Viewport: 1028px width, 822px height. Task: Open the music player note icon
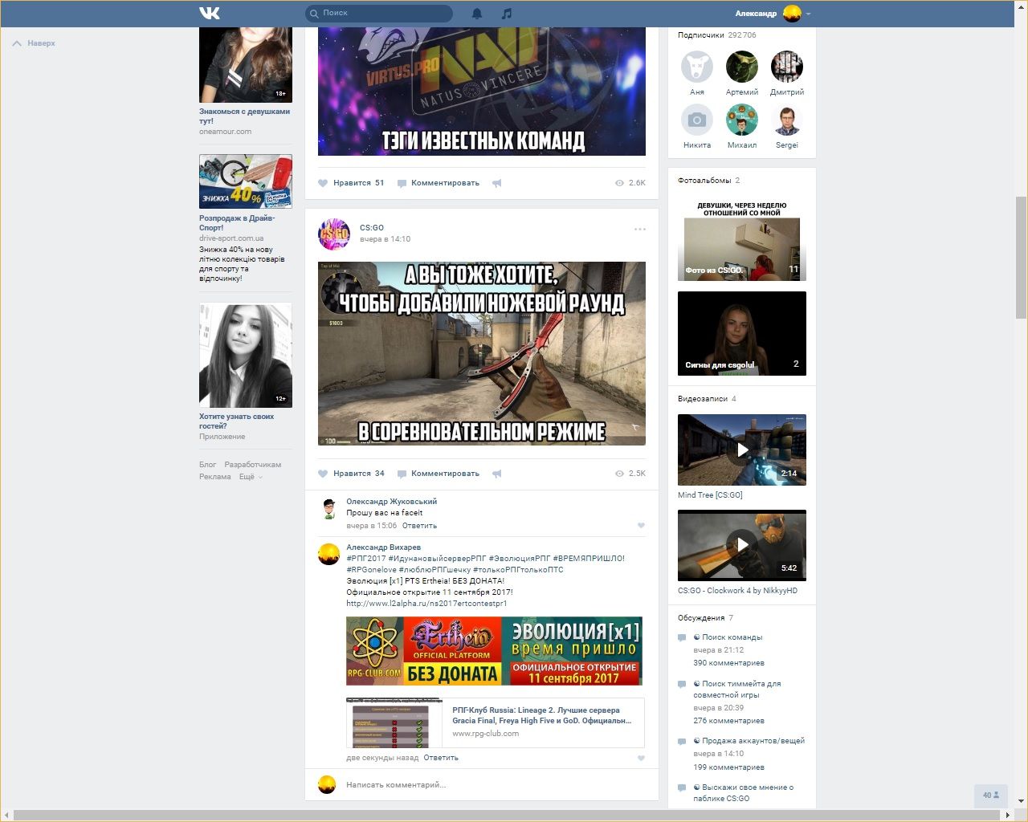[x=506, y=14]
